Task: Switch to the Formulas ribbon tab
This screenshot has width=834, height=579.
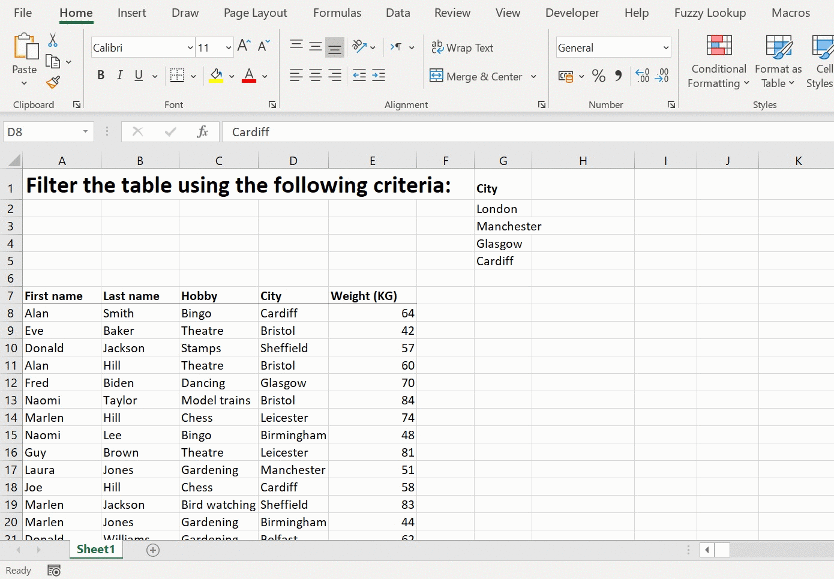Action: point(337,13)
